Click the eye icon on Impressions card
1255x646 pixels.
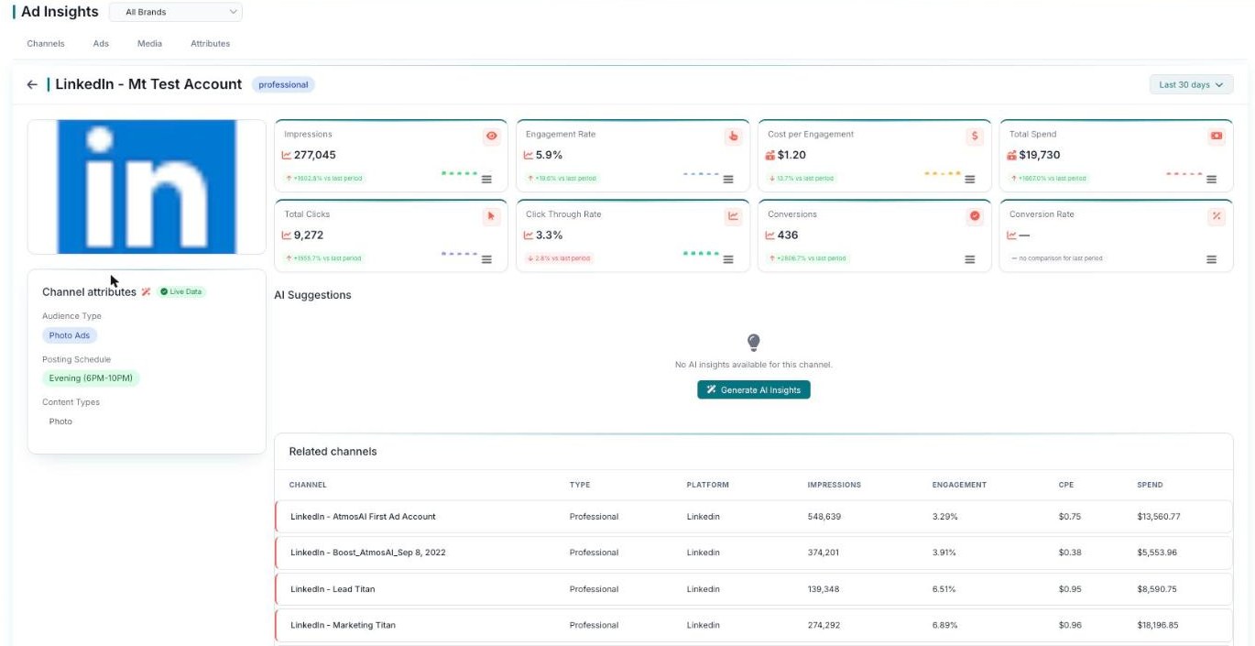(x=492, y=137)
